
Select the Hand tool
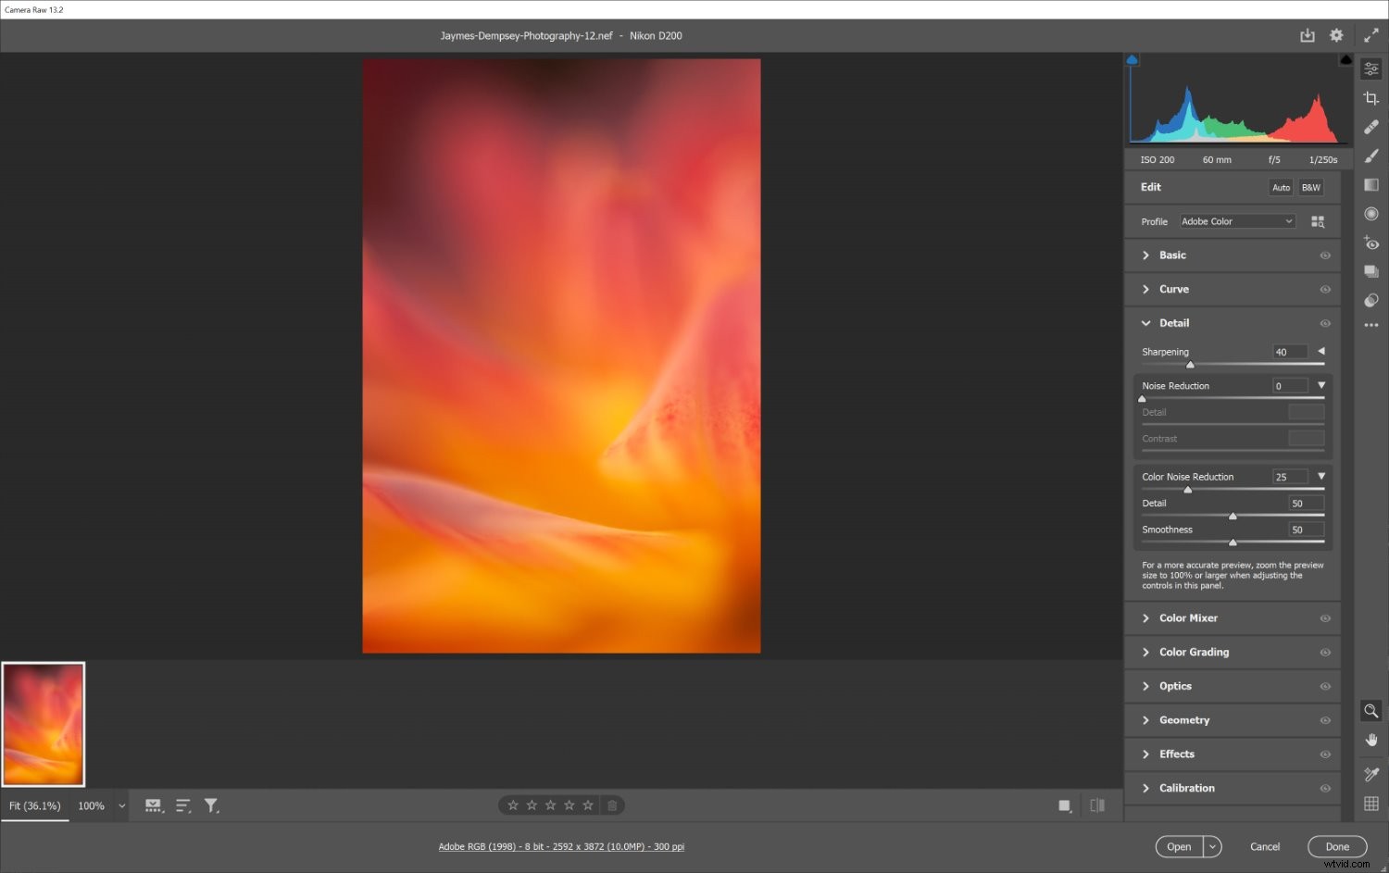point(1371,740)
